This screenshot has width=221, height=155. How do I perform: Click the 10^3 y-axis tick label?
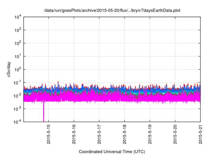(18, 30)
